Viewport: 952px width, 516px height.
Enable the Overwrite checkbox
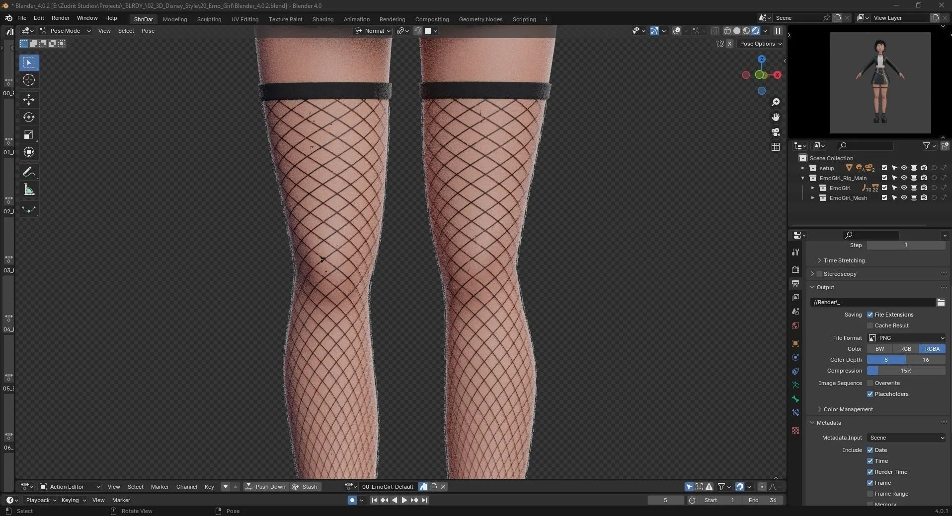871,383
